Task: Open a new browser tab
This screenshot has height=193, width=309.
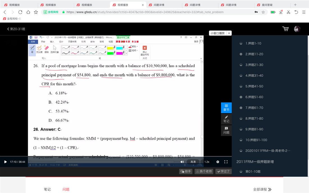Action: tap(295, 5)
